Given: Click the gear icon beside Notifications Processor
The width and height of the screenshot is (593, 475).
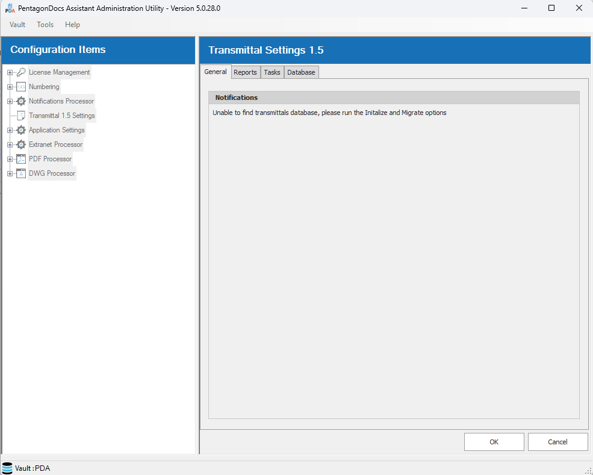Looking at the screenshot, I should coord(21,101).
